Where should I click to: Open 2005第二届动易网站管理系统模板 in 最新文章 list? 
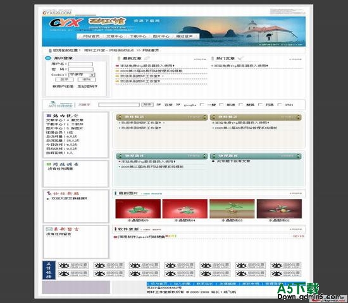[x=151, y=71]
